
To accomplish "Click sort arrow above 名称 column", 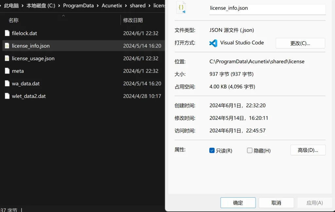I will [x=63, y=16].
